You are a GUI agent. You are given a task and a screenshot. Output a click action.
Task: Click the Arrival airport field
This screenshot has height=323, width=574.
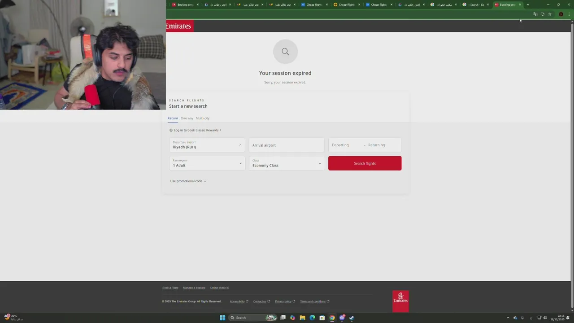[x=287, y=145]
